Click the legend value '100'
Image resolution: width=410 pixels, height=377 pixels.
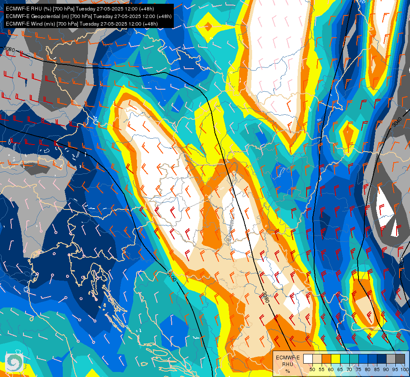(405, 370)
